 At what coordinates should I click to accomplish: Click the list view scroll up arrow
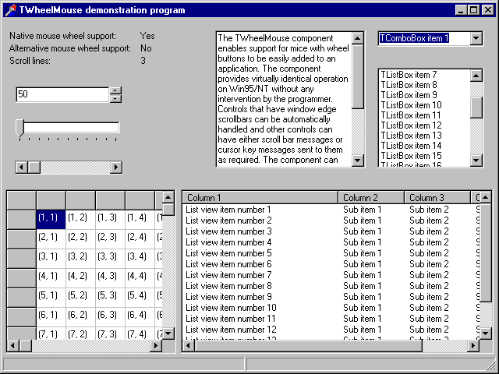tap(485, 198)
